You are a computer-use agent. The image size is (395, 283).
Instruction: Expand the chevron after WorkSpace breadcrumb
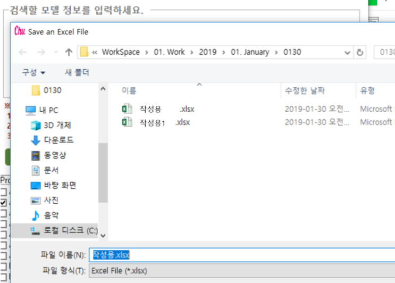point(147,53)
